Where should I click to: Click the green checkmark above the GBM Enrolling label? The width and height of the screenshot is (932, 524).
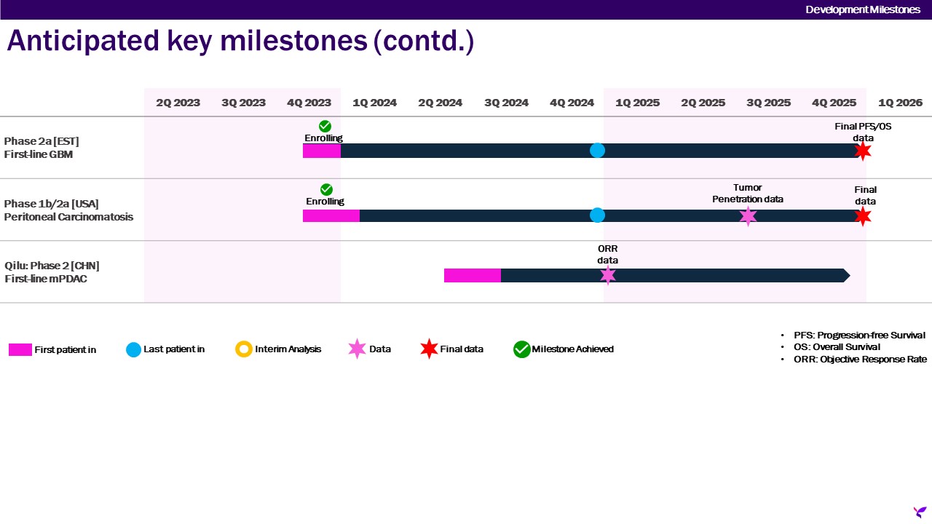pos(325,126)
